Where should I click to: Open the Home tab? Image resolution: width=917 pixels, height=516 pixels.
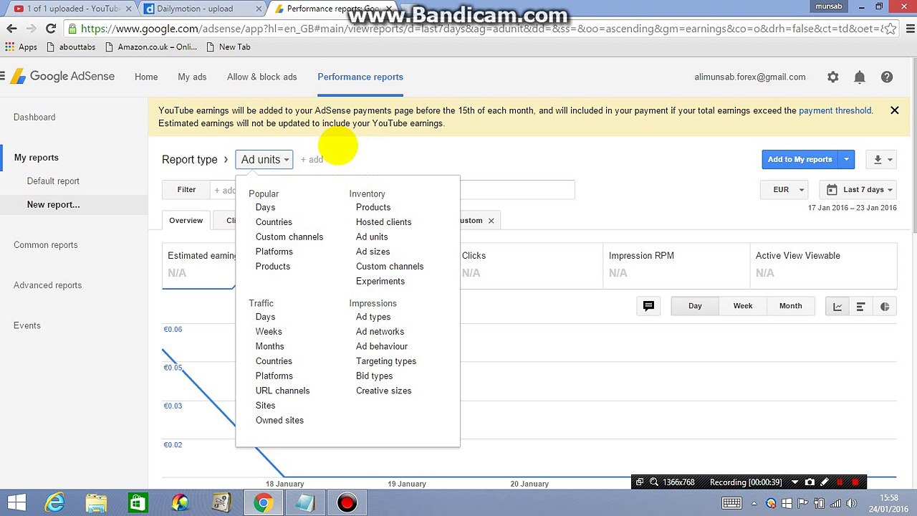click(x=146, y=77)
